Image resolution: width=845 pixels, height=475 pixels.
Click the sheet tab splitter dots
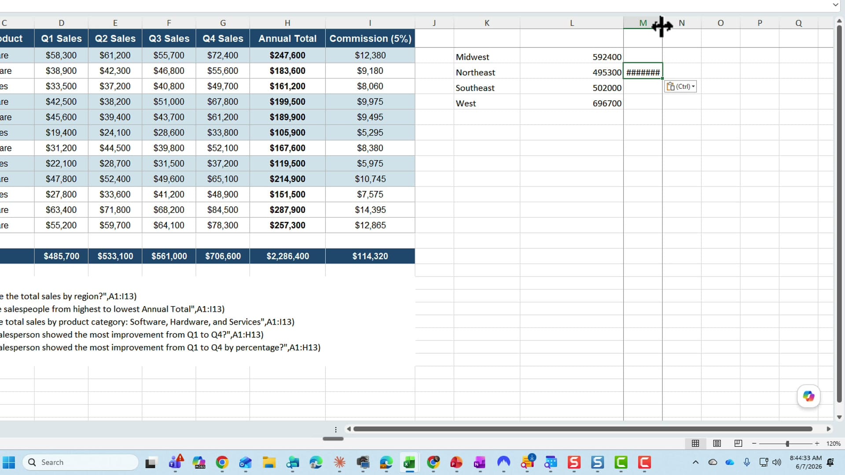336,430
